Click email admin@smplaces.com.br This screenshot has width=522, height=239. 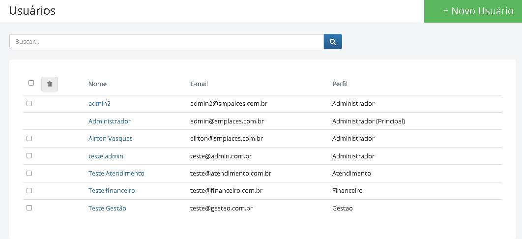(x=227, y=121)
